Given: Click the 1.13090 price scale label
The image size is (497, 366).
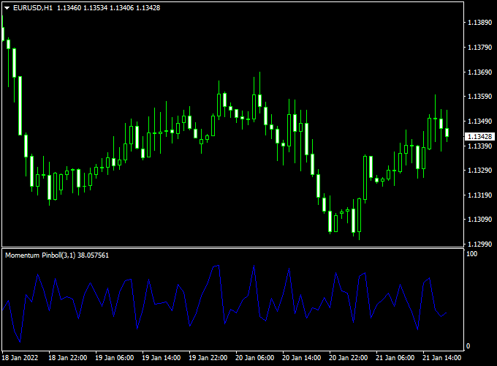Looking at the screenshot, I should tap(480, 220).
